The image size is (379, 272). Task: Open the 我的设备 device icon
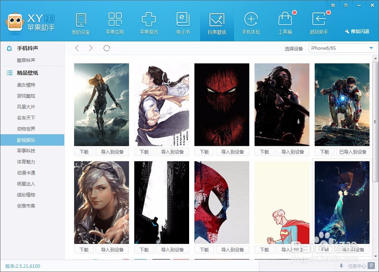(x=81, y=24)
